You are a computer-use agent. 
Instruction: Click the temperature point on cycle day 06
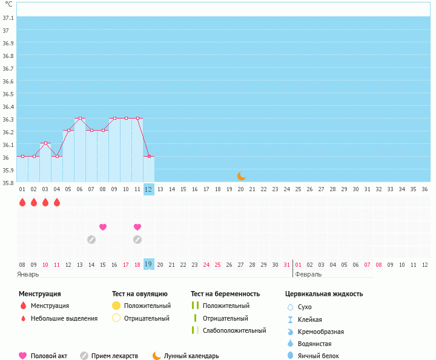click(80, 118)
